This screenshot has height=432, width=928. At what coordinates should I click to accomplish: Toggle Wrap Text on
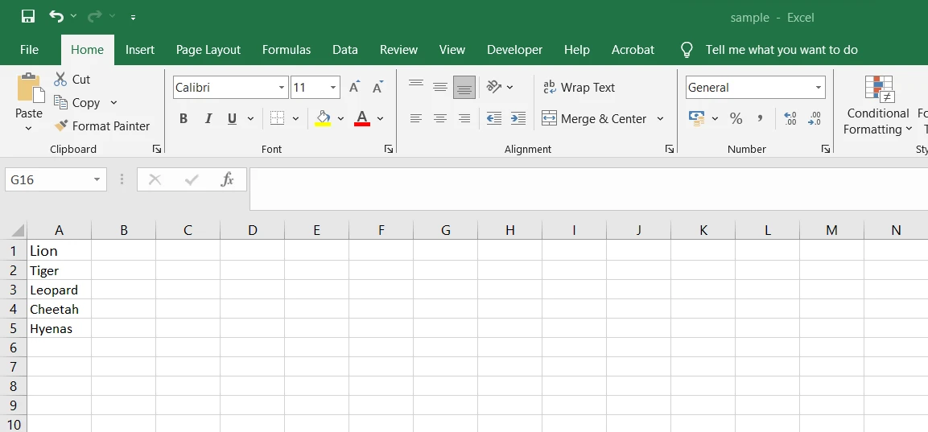pos(579,88)
